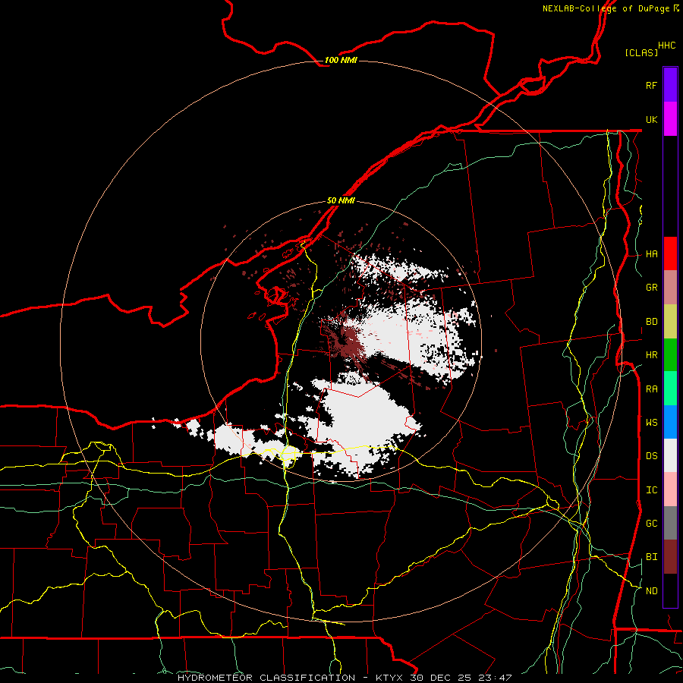Click the '100 NMI' range ring label
Viewport: 683px width, 683px height.
point(341,60)
